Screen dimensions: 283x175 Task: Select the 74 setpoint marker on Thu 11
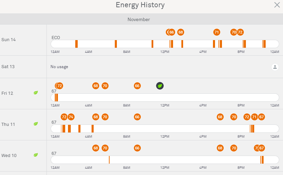(x=71, y=117)
